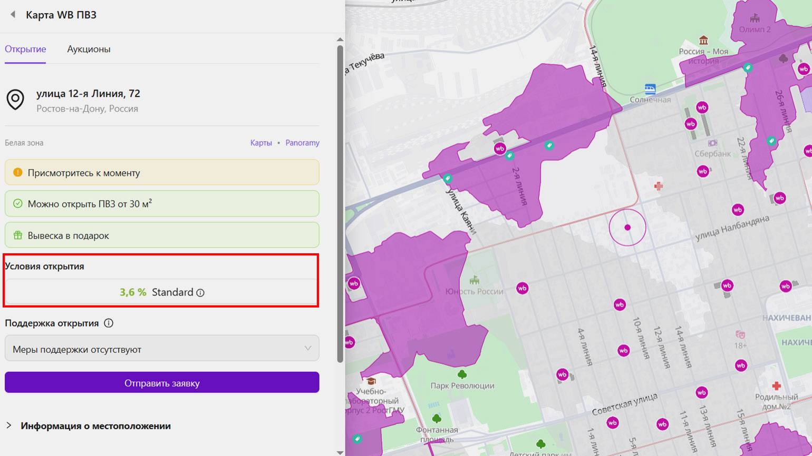Click the Отправить заявку button

(162, 382)
